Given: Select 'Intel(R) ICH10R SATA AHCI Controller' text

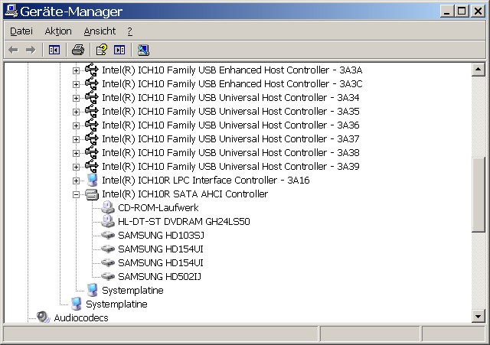Looking at the screenshot, I should 185,194.
